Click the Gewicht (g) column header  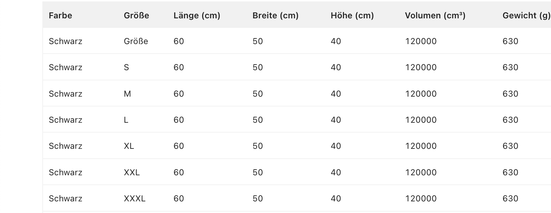(x=526, y=16)
